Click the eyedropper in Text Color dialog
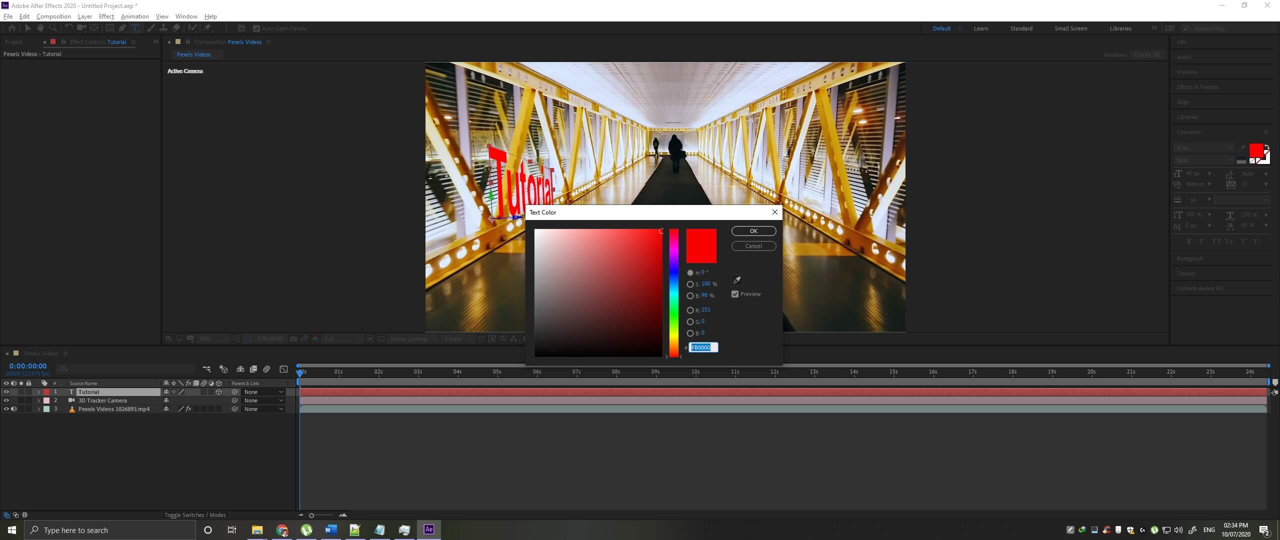Viewport: 1280px width, 540px height. (x=736, y=280)
